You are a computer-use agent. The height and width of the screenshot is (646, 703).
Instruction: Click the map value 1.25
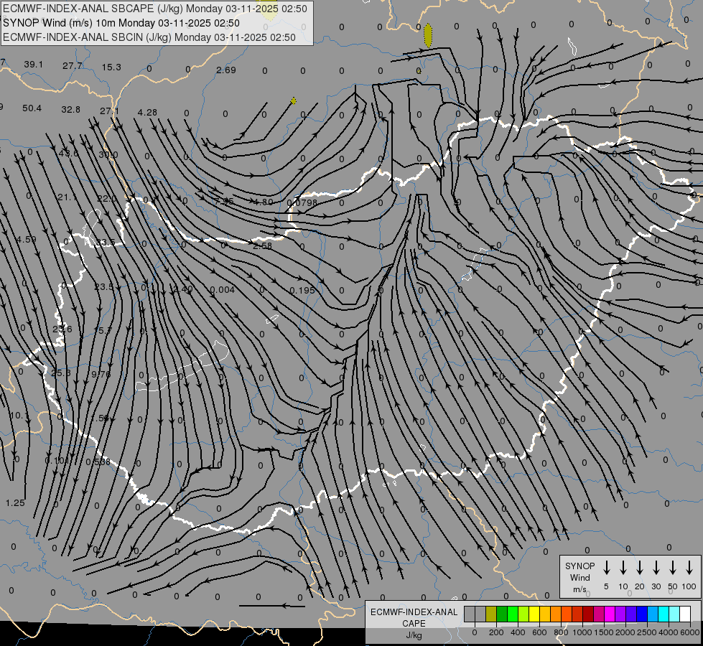coord(15,503)
